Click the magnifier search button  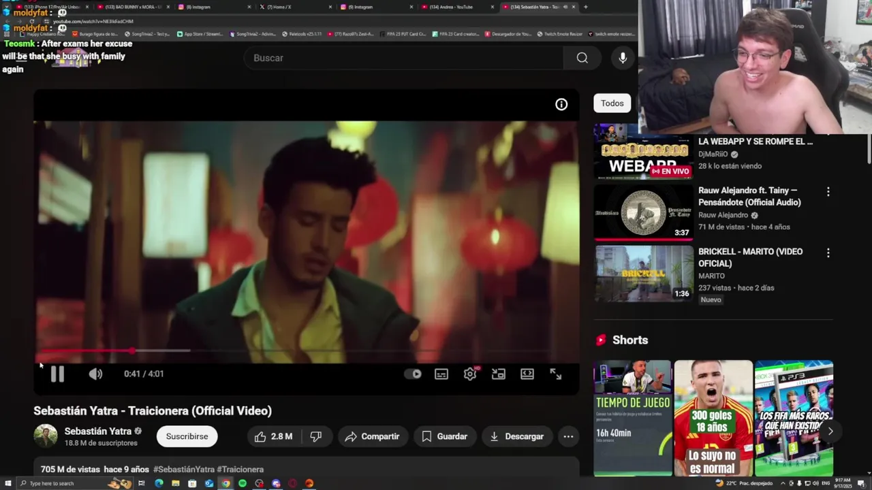coord(582,58)
